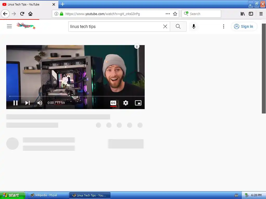Click the Sign in button
The width and height of the screenshot is (266, 199).
click(x=244, y=26)
